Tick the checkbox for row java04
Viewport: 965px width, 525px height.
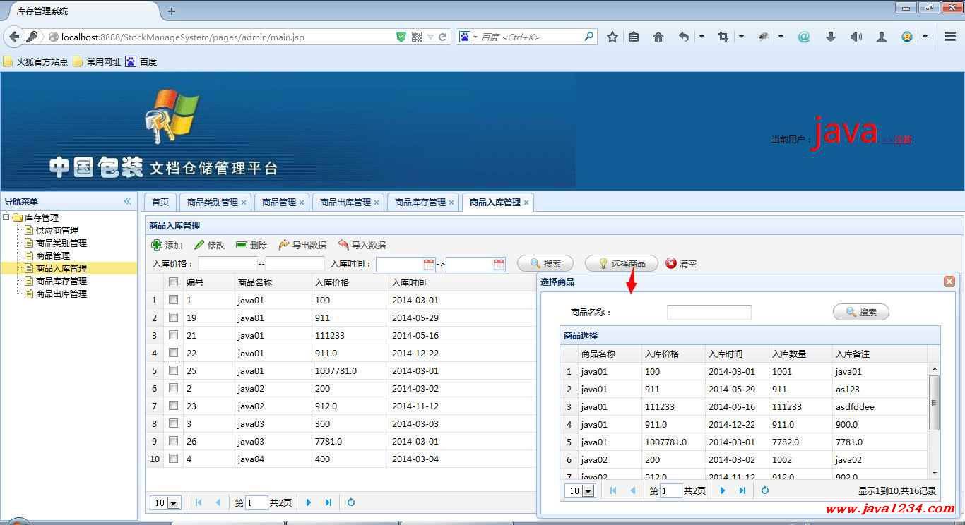pos(174,459)
